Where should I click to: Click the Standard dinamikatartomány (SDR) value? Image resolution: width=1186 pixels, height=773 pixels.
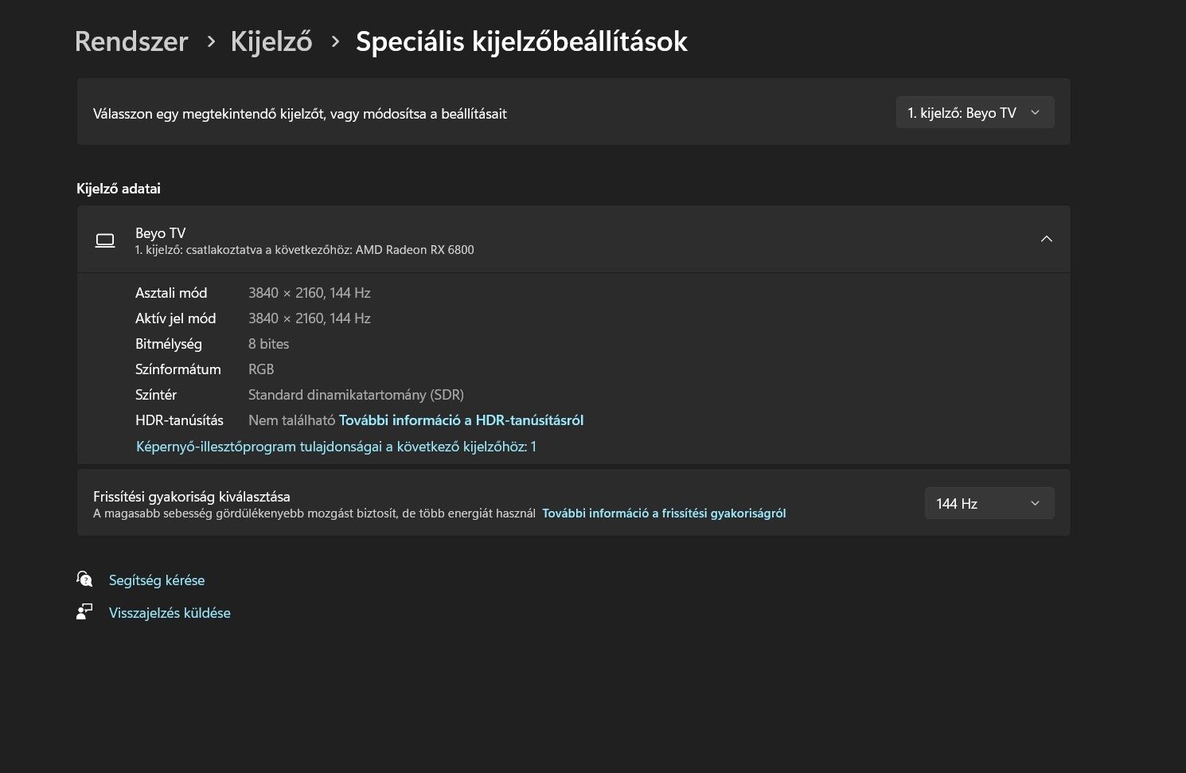tap(356, 395)
